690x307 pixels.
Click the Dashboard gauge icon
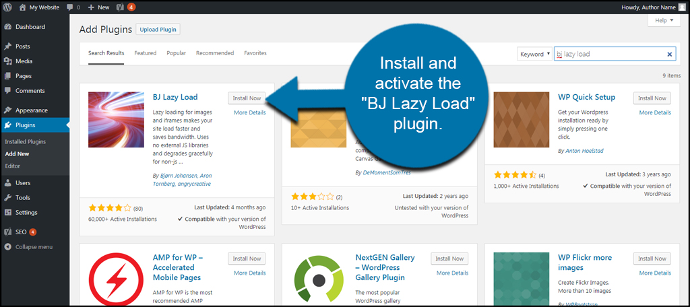coord(8,27)
